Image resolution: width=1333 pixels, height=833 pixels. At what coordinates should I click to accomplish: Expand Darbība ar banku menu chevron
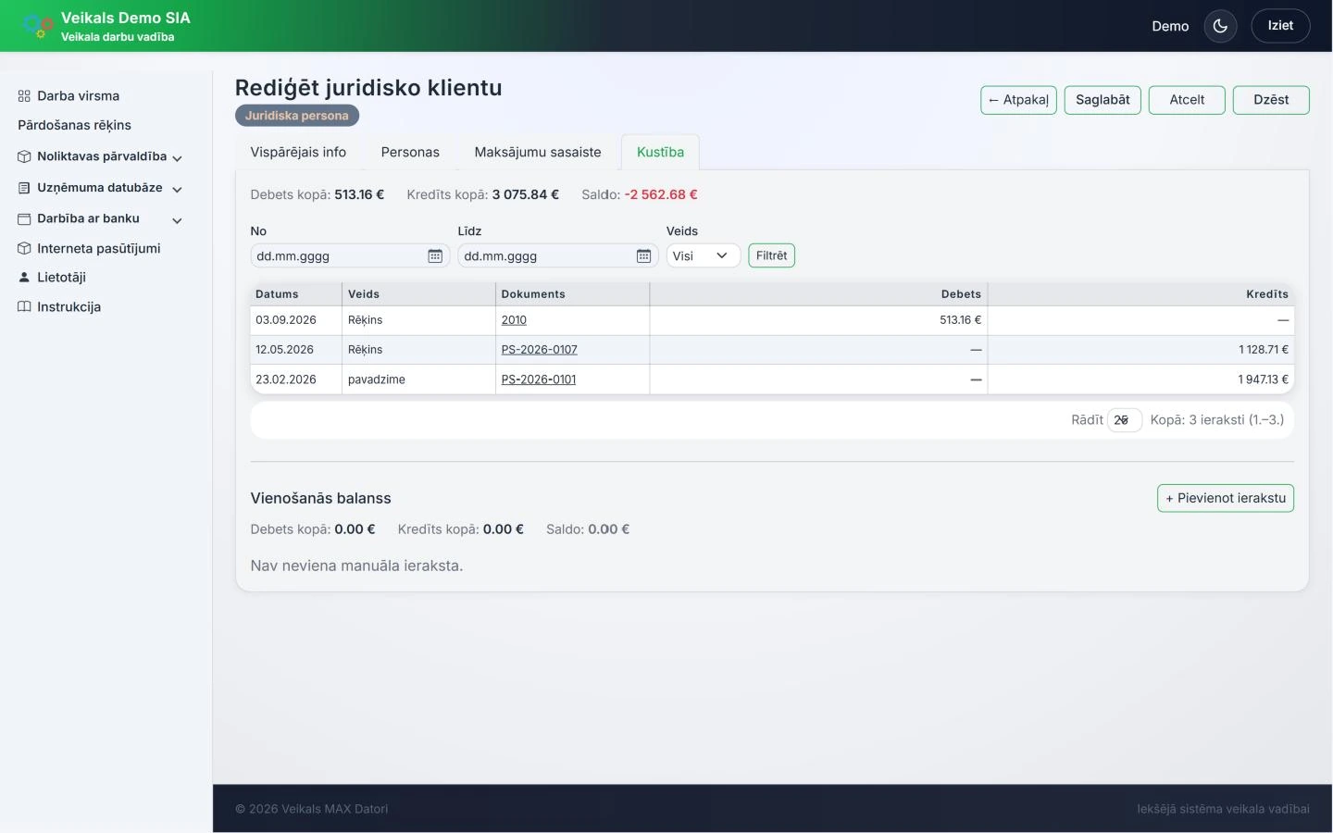(x=177, y=220)
